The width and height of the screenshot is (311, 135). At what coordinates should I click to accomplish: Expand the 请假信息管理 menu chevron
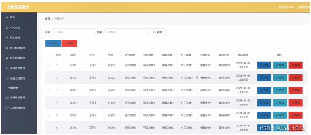coord(33,97)
